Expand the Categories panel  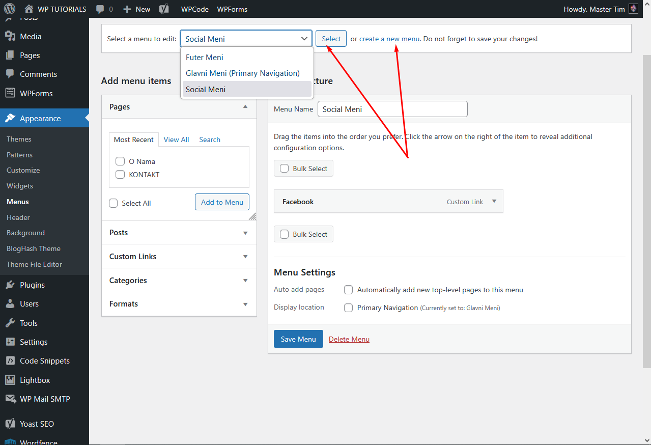tap(245, 281)
